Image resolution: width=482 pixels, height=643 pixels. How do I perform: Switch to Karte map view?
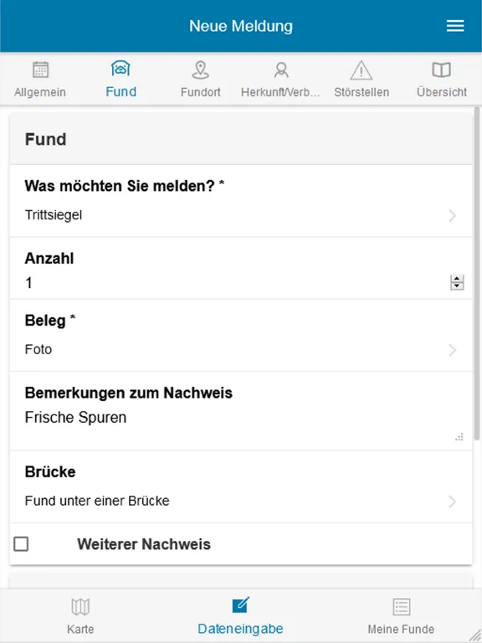coord(80,616)
